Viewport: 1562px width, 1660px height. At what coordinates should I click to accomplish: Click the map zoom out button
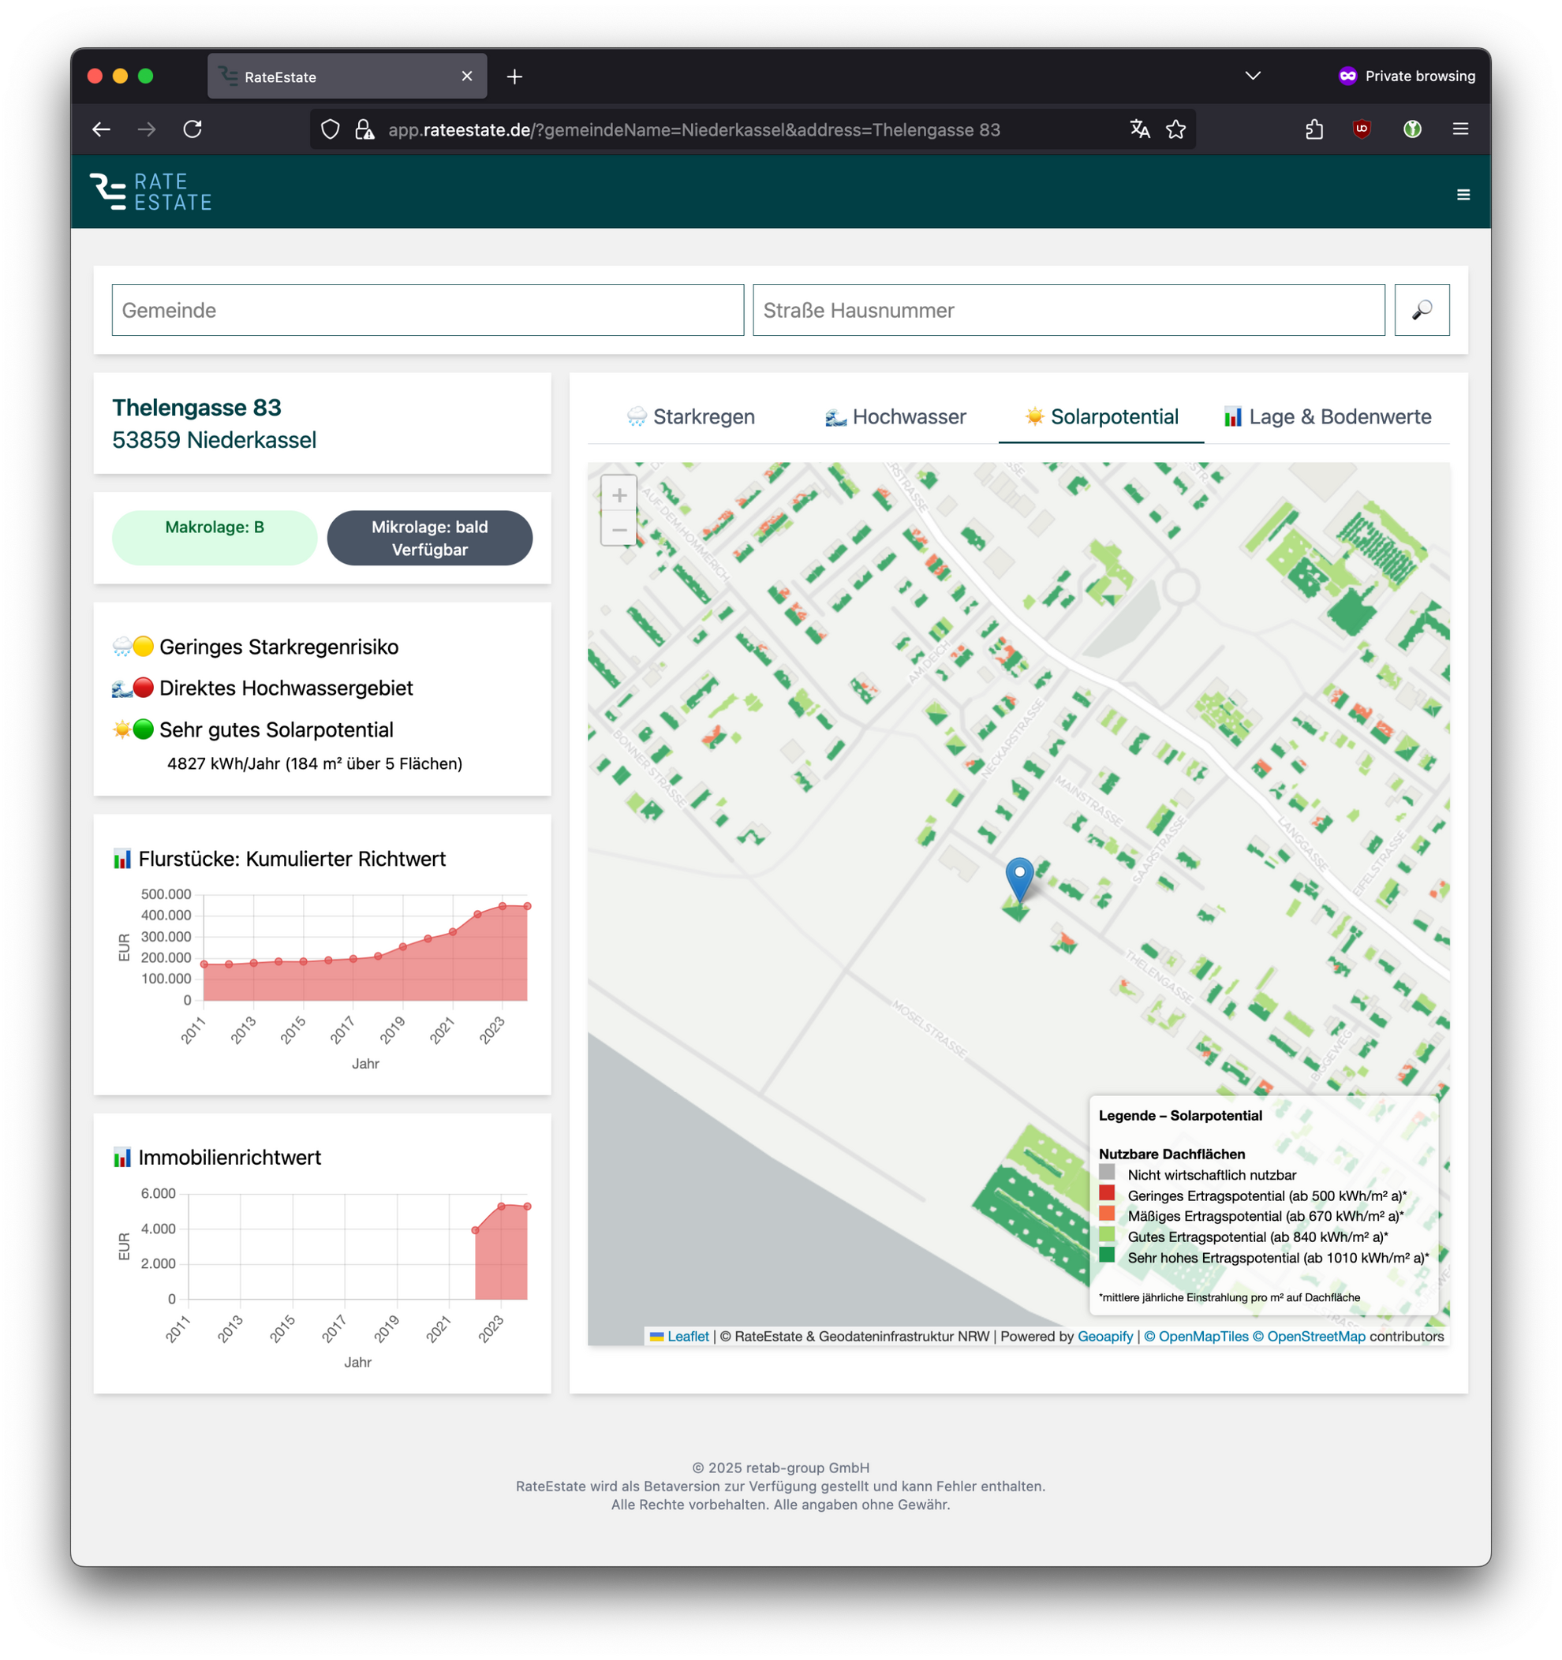coord(619,529)
